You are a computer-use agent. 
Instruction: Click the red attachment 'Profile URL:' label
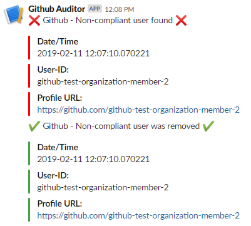coord(59,98)
